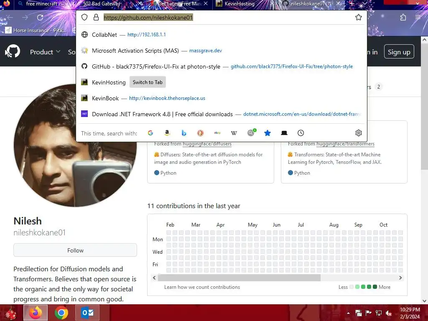
Task: Click the add search engine icon
Action: pos(251,132)
